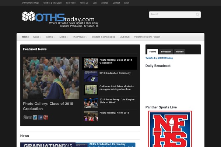Go to the Home menu item
Screen dimensions: 221x147
click(x=25, y=37)
